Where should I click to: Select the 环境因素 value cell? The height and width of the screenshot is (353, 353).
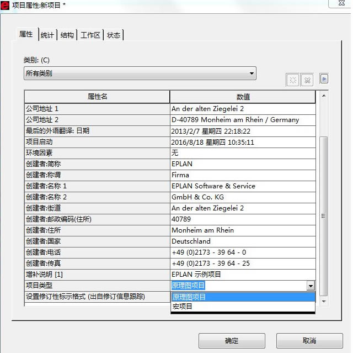click(243, 153)
